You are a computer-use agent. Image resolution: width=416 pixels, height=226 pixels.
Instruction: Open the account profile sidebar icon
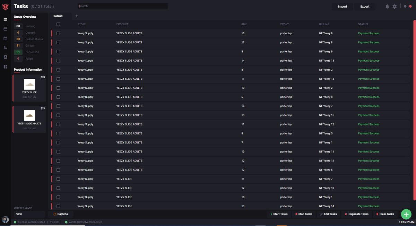pos(5,57)
